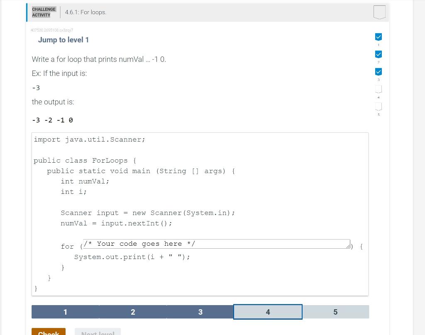Image resolution: width=425 pixels, height=335 pixels.
Task: Select the highlighted level 4 segment
Action: point(268,312)
